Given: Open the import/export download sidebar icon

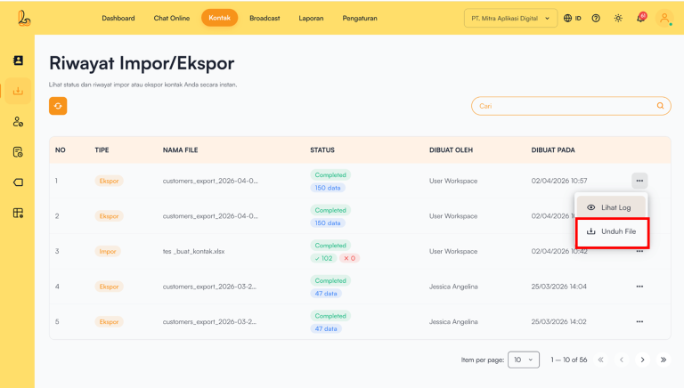Looking at the screenshot, I should coord(18,91).
